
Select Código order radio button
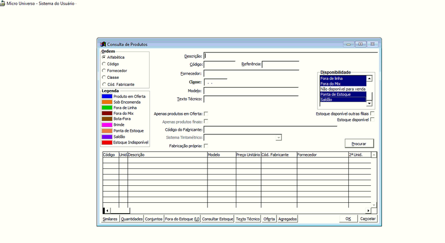104,64
